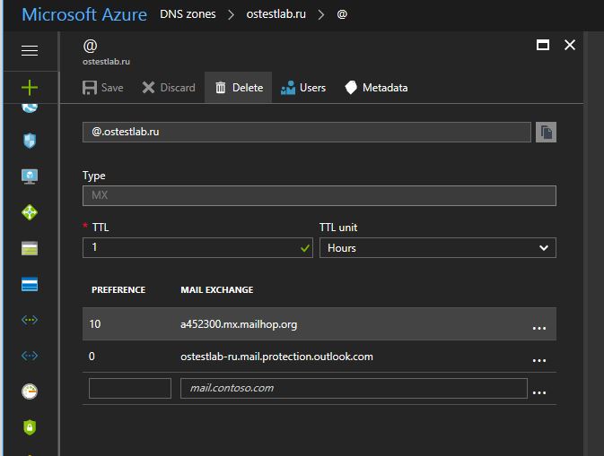Click the TTL value field

pyautogui.click(x=197, y=247)
